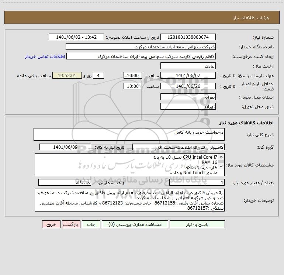Click the label تاریخ نیاز به کالا
This screenshot has width=284, height=275.
pos(110,147)
